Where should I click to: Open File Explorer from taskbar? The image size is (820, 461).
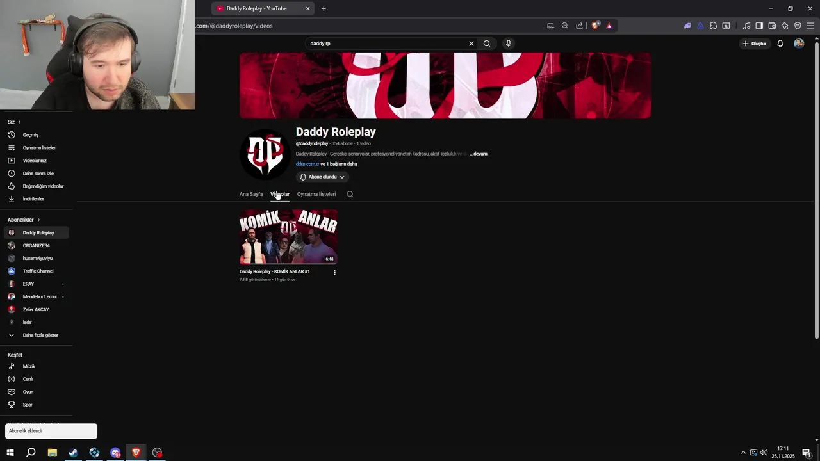coord(53,453)
